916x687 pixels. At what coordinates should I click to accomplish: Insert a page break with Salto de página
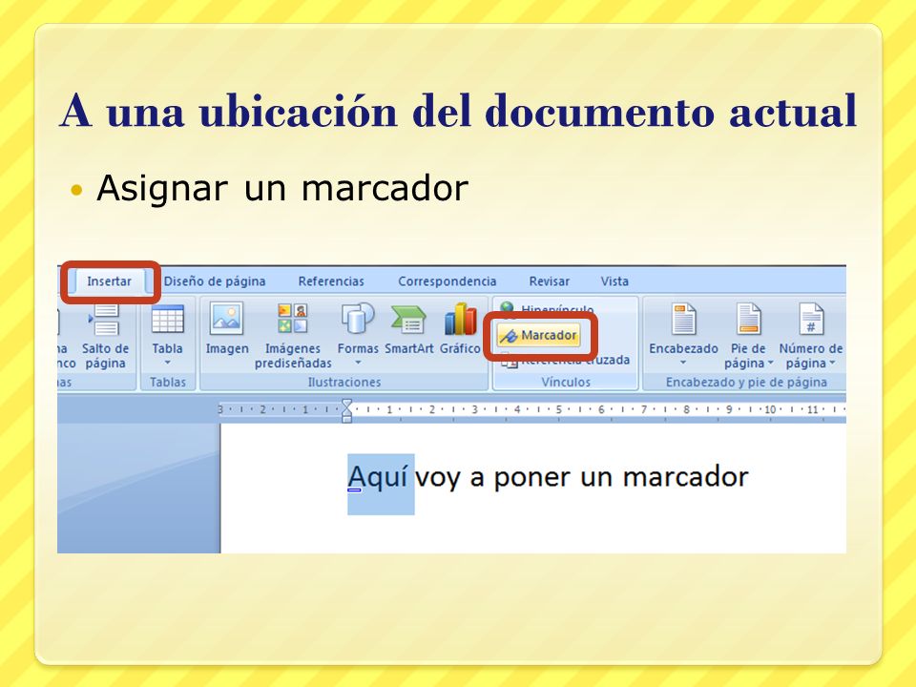[x=105, y=337]
